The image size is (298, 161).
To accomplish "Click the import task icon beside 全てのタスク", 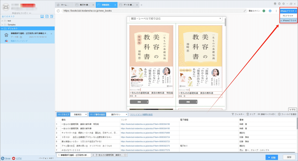I will point(42,16).
